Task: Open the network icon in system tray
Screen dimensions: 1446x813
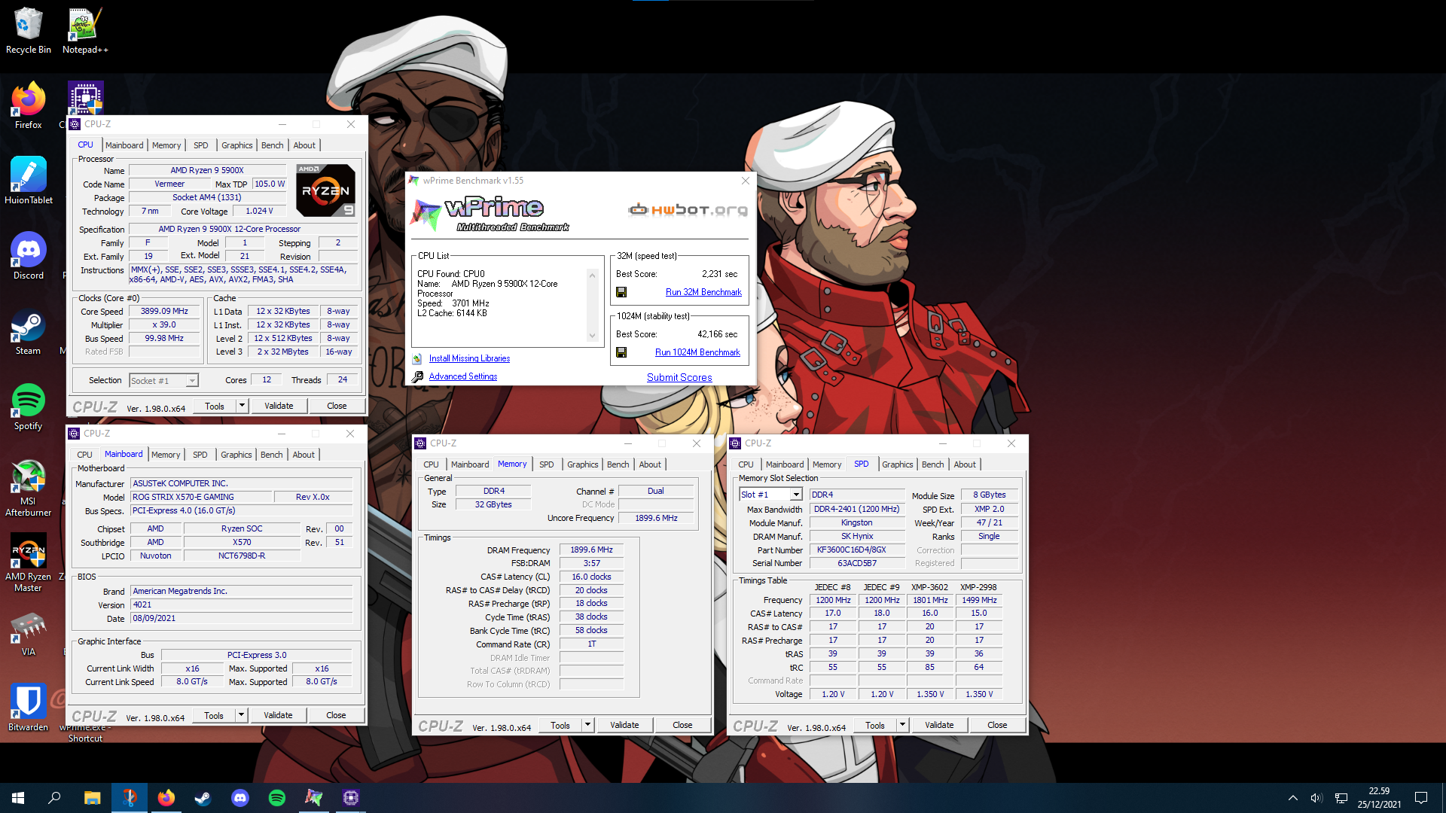Action: (x=1341, y=798)
